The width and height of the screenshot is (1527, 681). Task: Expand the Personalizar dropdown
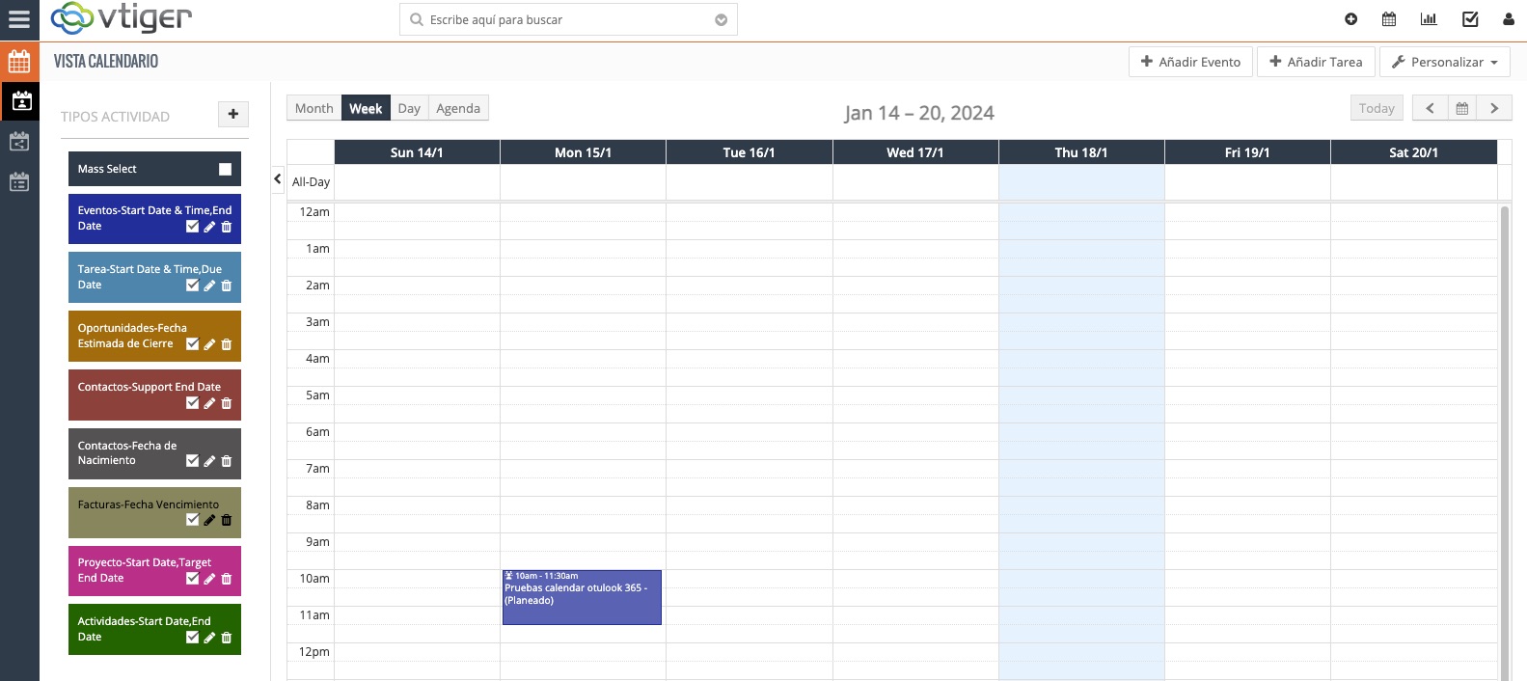(x=1444, y=62)
